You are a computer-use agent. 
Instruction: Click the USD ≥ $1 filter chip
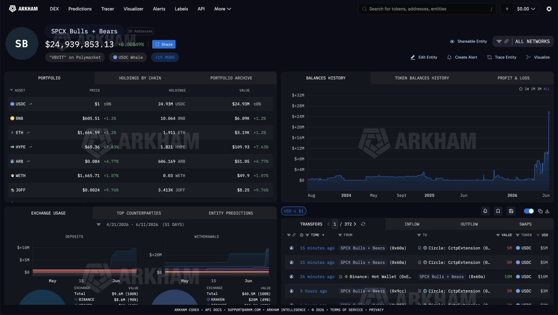293,211
